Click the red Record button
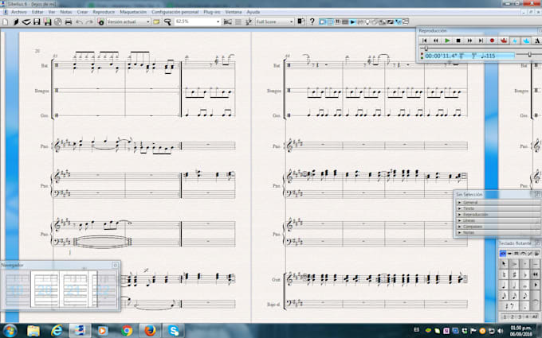542x338 pixels. click(492, 41)
